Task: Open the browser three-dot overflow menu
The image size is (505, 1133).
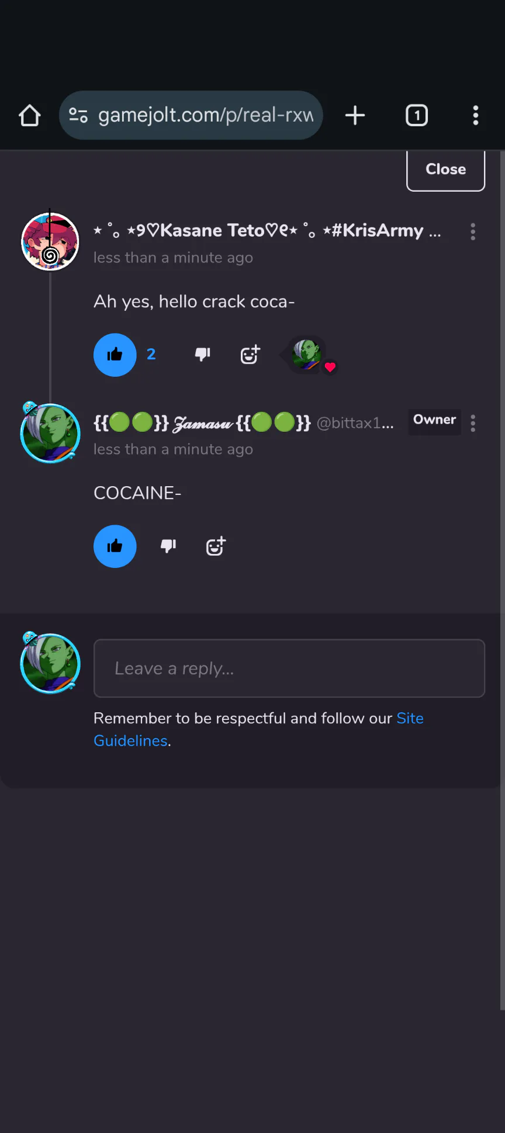Action: [476, 116]
